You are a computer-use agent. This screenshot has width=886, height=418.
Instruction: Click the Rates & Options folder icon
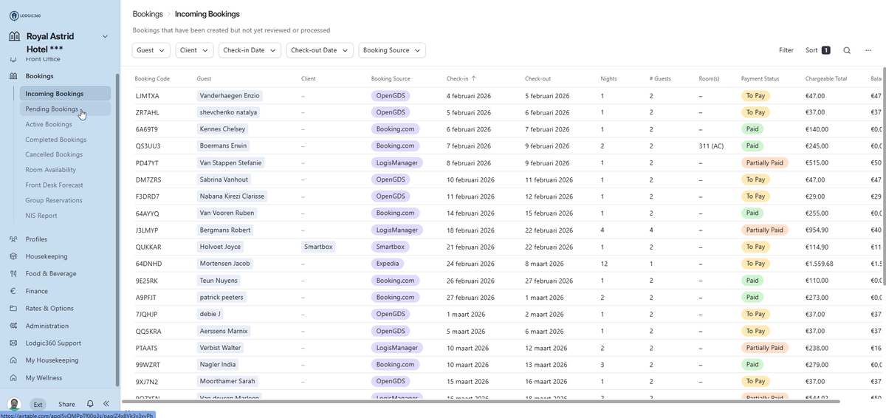pos(13,309)
